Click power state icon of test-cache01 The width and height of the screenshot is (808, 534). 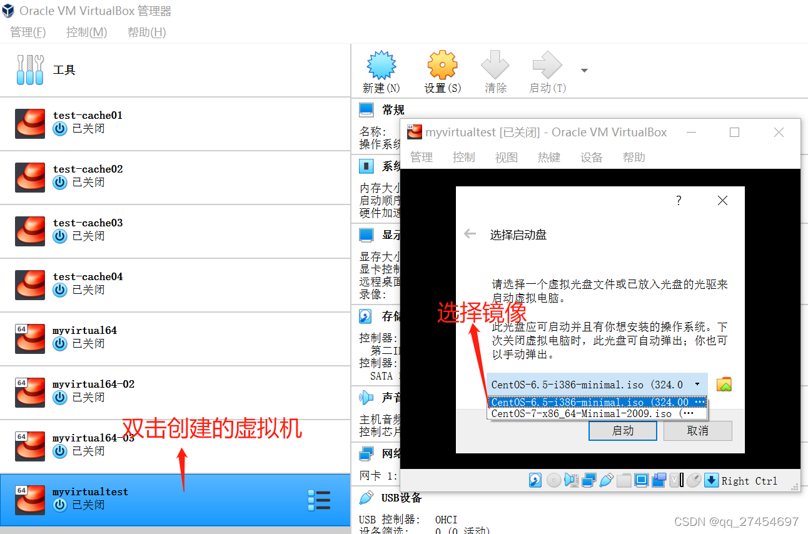(x=59, y=128)
